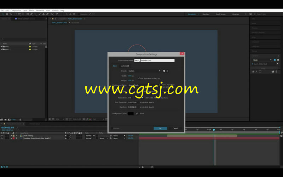The image size is (283, 177).
Task: Select the Horizontal Type tool
Action: [35, 14]
